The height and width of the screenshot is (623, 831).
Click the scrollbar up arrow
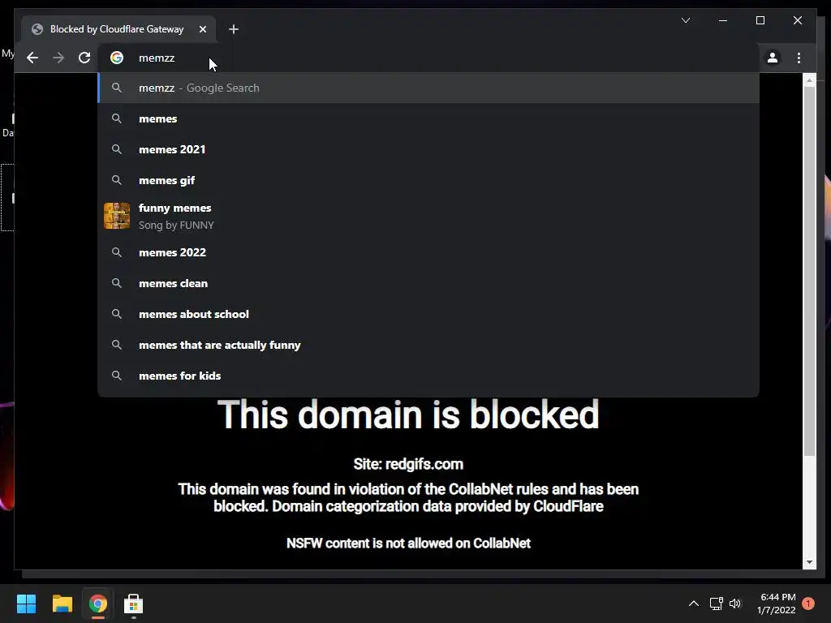pyautogui.click(x=809, y=80)
